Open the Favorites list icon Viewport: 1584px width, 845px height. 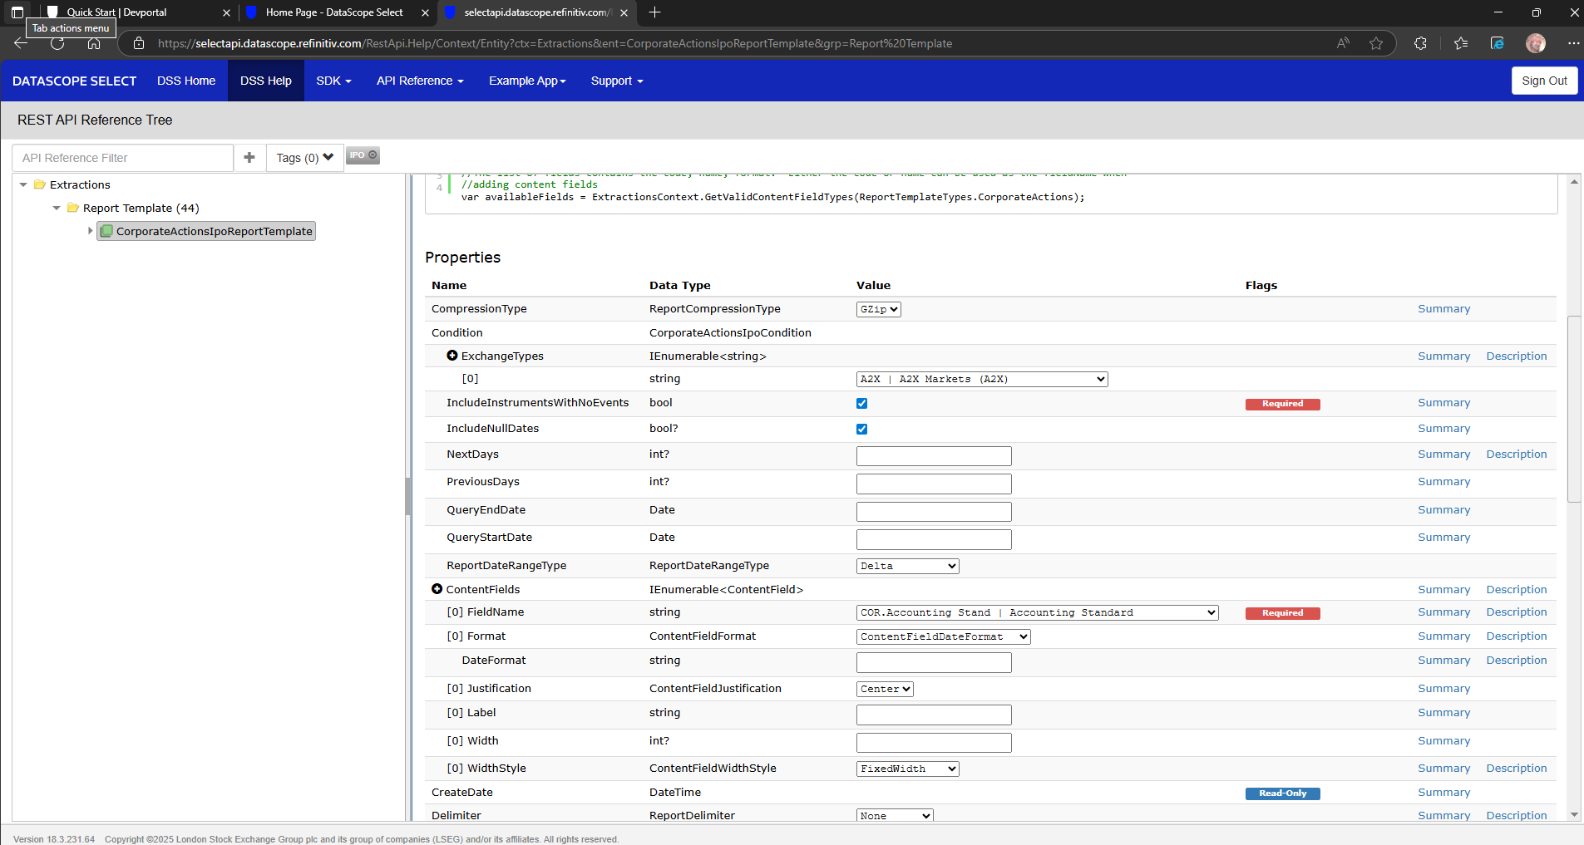tap(1461, 43)
